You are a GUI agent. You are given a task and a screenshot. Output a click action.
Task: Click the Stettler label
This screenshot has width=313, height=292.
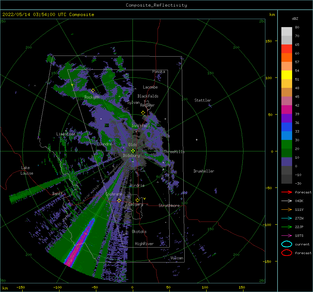(x=203, y=100)
